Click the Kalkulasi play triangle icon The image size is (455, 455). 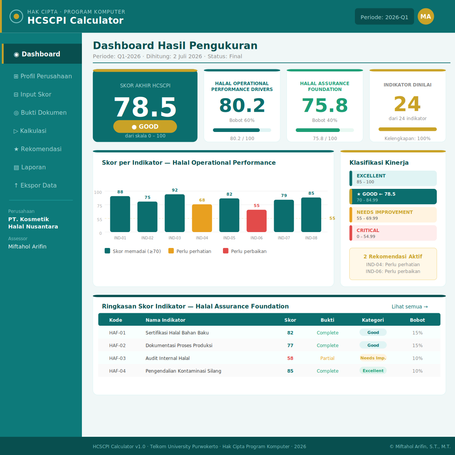tap(16, 131)
